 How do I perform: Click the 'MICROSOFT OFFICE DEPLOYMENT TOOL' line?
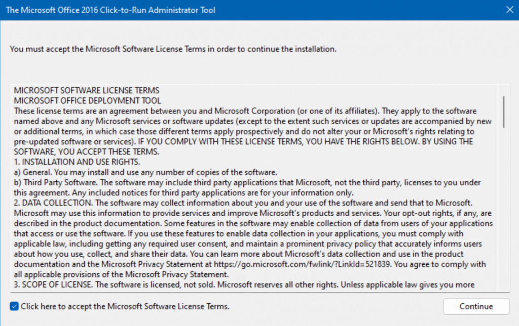click(87, 101)
